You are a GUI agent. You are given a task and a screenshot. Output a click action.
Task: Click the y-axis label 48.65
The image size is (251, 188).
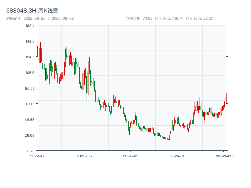[x=29, y=120]
